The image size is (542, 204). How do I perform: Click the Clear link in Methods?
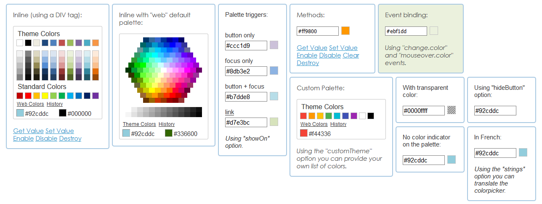coord(351,55)
